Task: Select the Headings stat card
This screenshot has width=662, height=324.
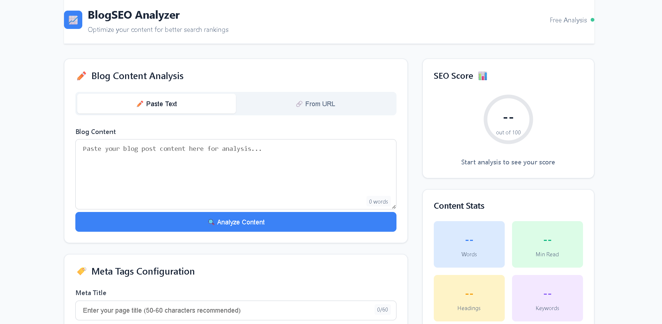Action: (469, 298)
